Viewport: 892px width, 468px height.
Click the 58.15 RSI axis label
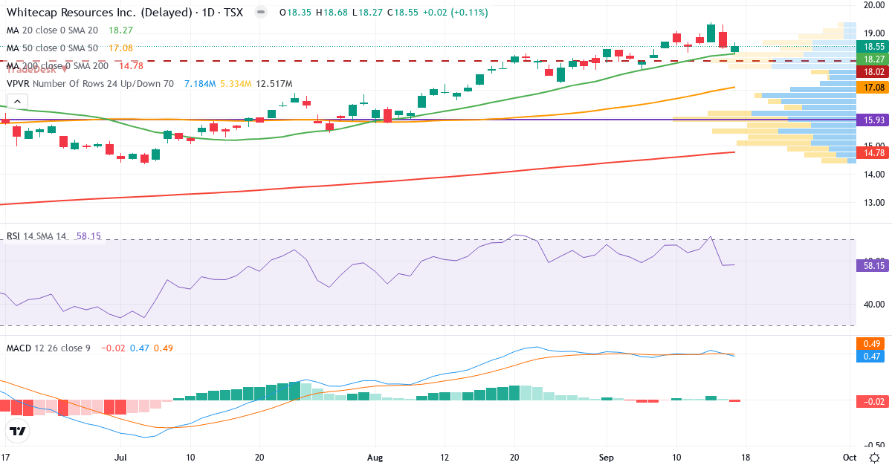872,265
